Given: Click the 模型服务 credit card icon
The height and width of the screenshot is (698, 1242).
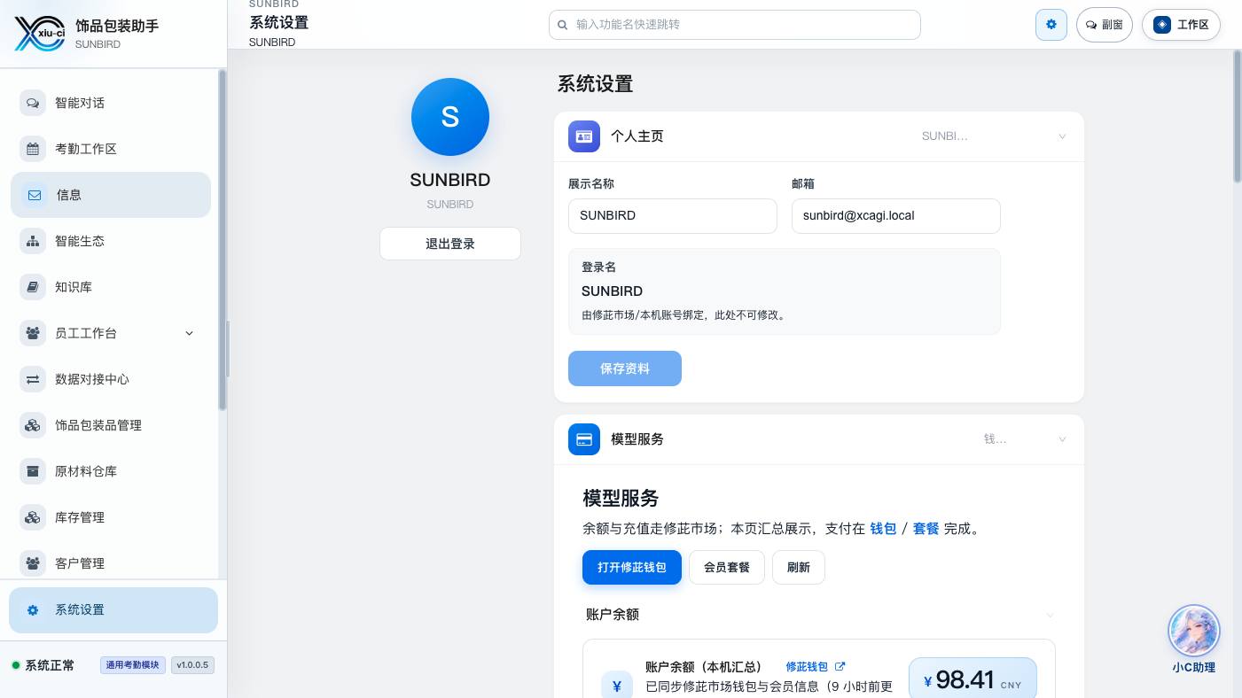Looking at the screenshot, I should point(584,439).
